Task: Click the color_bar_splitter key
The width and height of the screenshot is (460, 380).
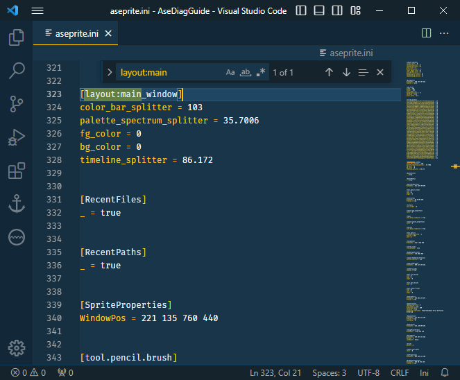Action: coord(126,107)
